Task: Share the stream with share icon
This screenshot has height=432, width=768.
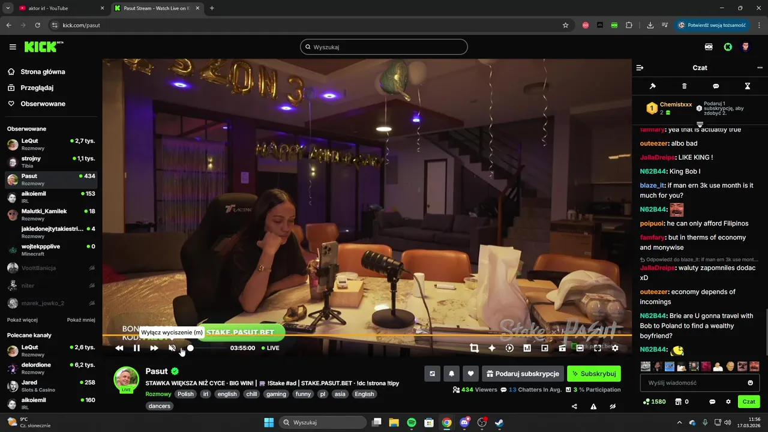Action: tap(574, 406)
